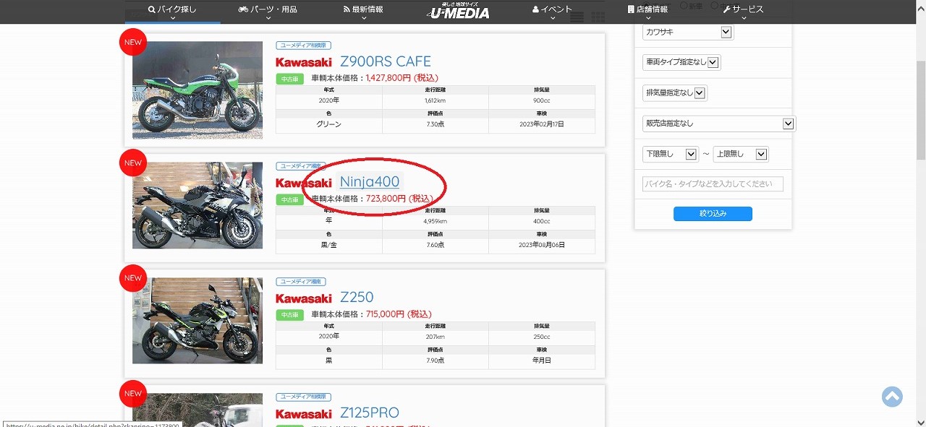Open the パーツ・用品 navigation menu
The image size is (926, 427).
coord(268,10)
